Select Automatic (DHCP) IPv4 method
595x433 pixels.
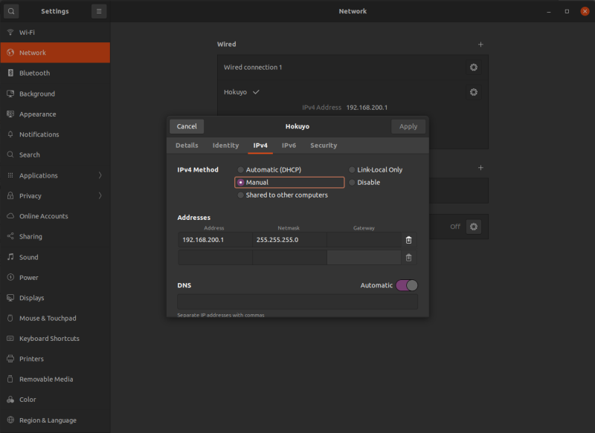tap(240, 170)
